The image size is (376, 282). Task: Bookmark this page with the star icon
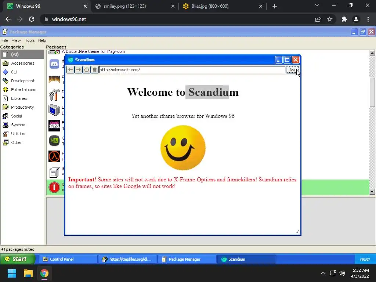tap(330, 19)
